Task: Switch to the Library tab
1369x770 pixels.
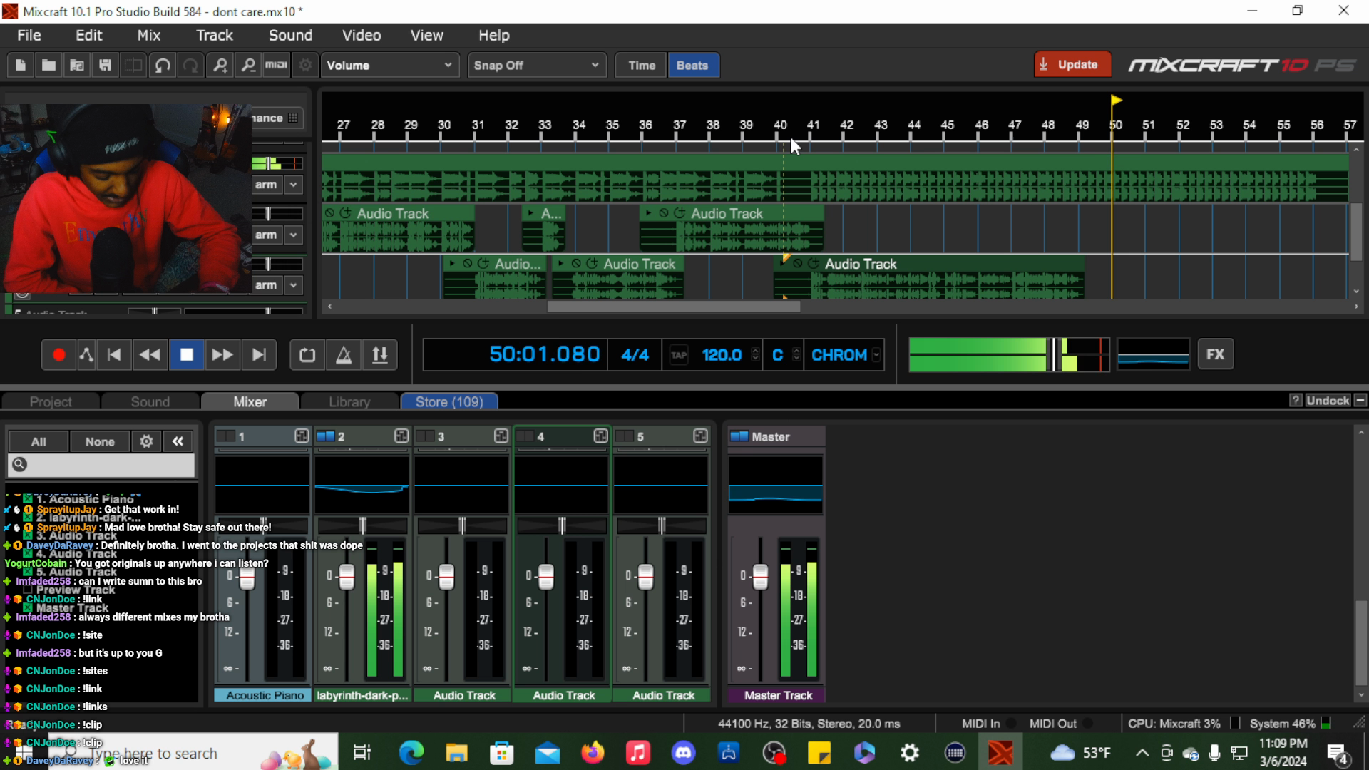Action: tap(349, 402)
